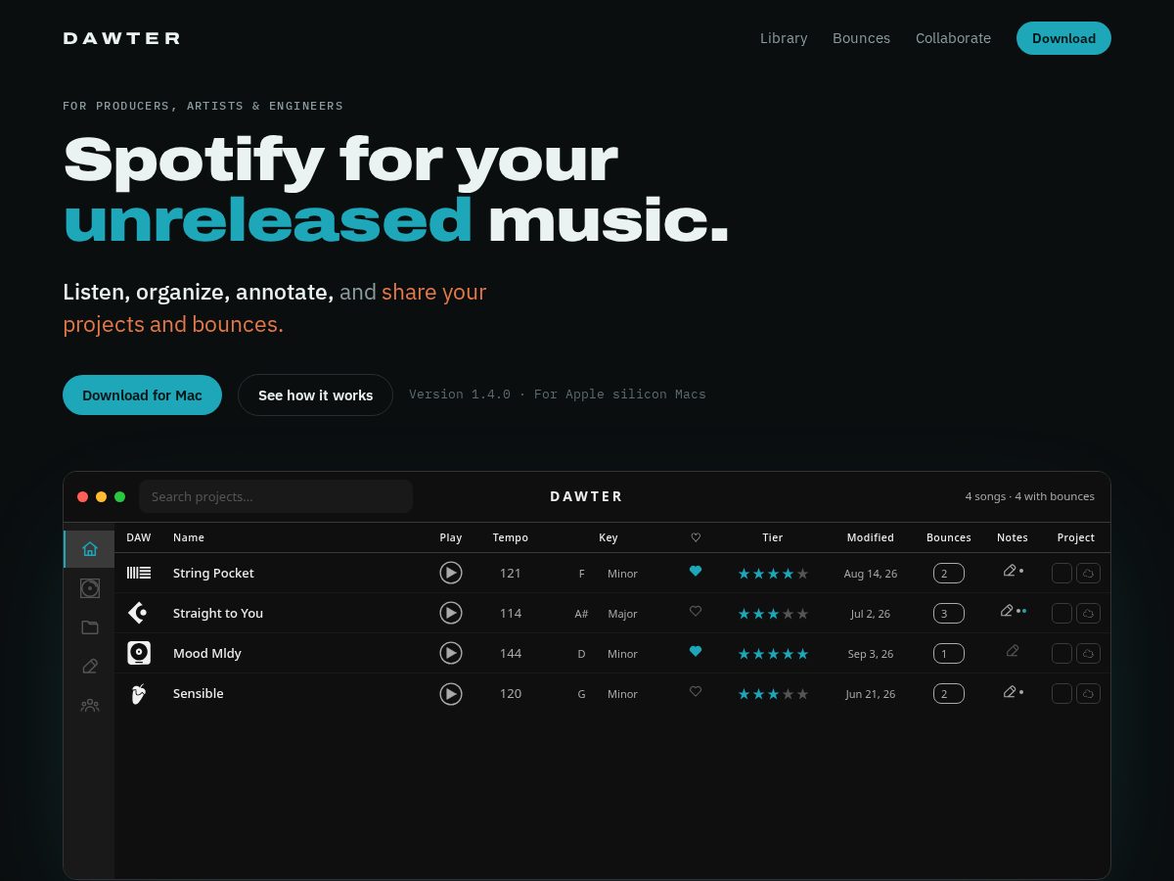Click the Cubase DAW icon for Straight to You
The image size is (1174, 881).
coord(138,613)
